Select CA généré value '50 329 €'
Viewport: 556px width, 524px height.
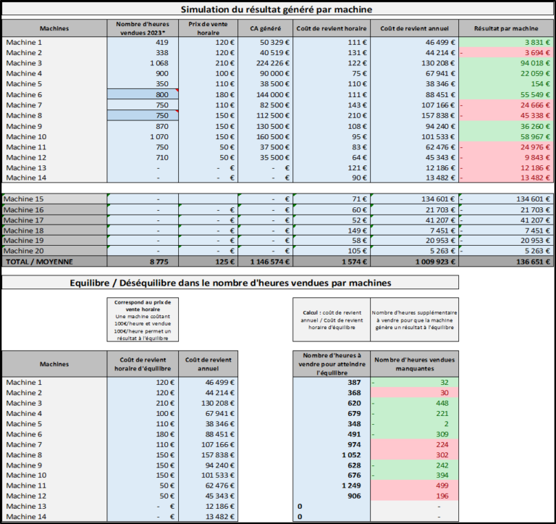tap(265, 42)
